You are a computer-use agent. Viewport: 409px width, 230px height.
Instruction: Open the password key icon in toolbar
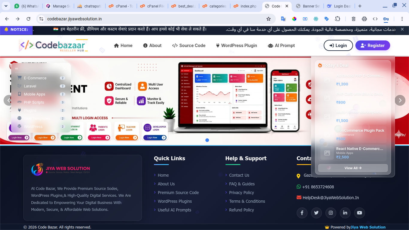coord(386,19)
